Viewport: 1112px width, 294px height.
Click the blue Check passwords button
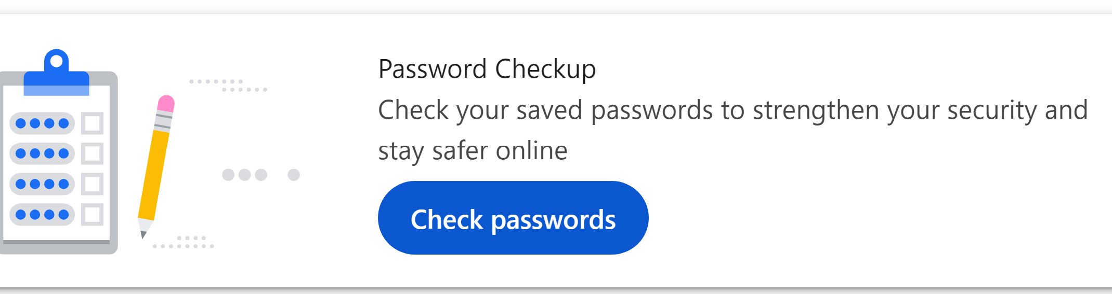point(513,218)
